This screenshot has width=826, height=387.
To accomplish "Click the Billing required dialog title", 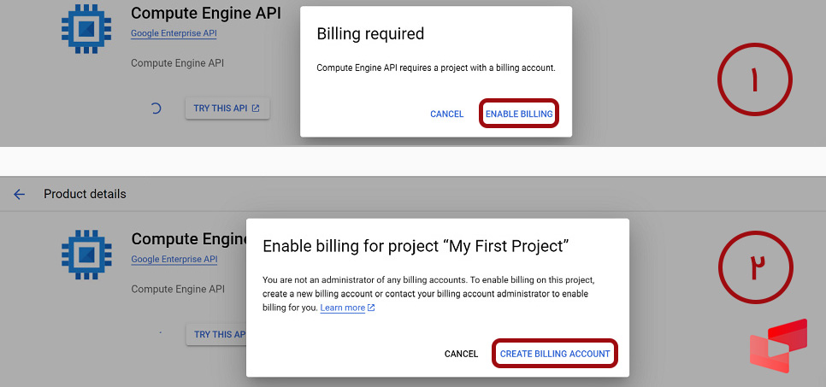I will [x=370, y=34].
